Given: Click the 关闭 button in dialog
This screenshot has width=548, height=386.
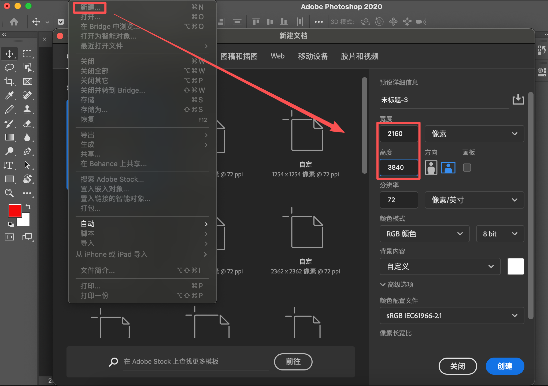Looking at the screenshot, I should 458,366.
